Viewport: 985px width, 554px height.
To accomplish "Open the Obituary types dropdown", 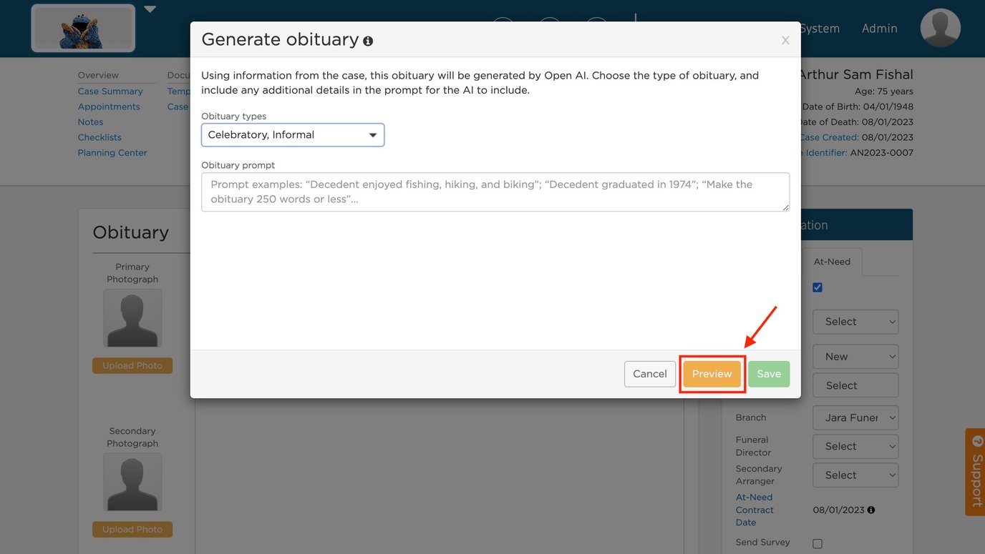I will tap(293, 135).
